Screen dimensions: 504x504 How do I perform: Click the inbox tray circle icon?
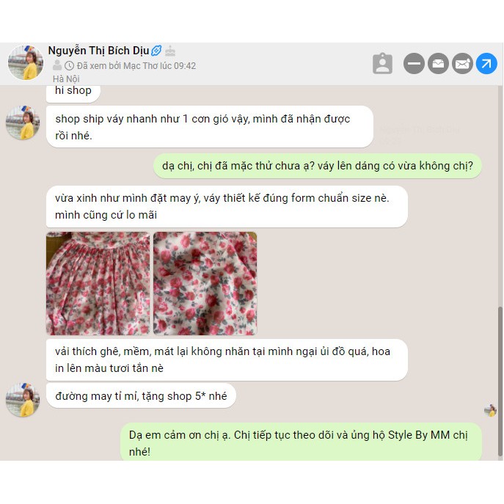click(438, 63)
